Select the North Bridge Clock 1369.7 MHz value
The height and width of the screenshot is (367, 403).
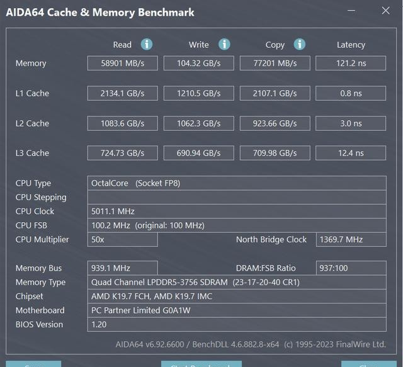click(351, 239)
